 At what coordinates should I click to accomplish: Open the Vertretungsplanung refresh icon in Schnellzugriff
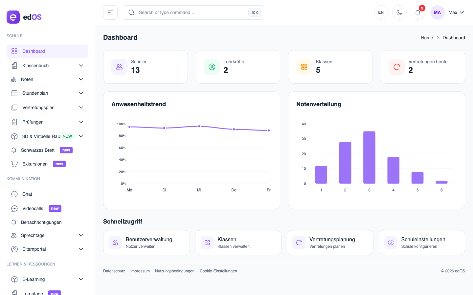(x=299, y=243)
